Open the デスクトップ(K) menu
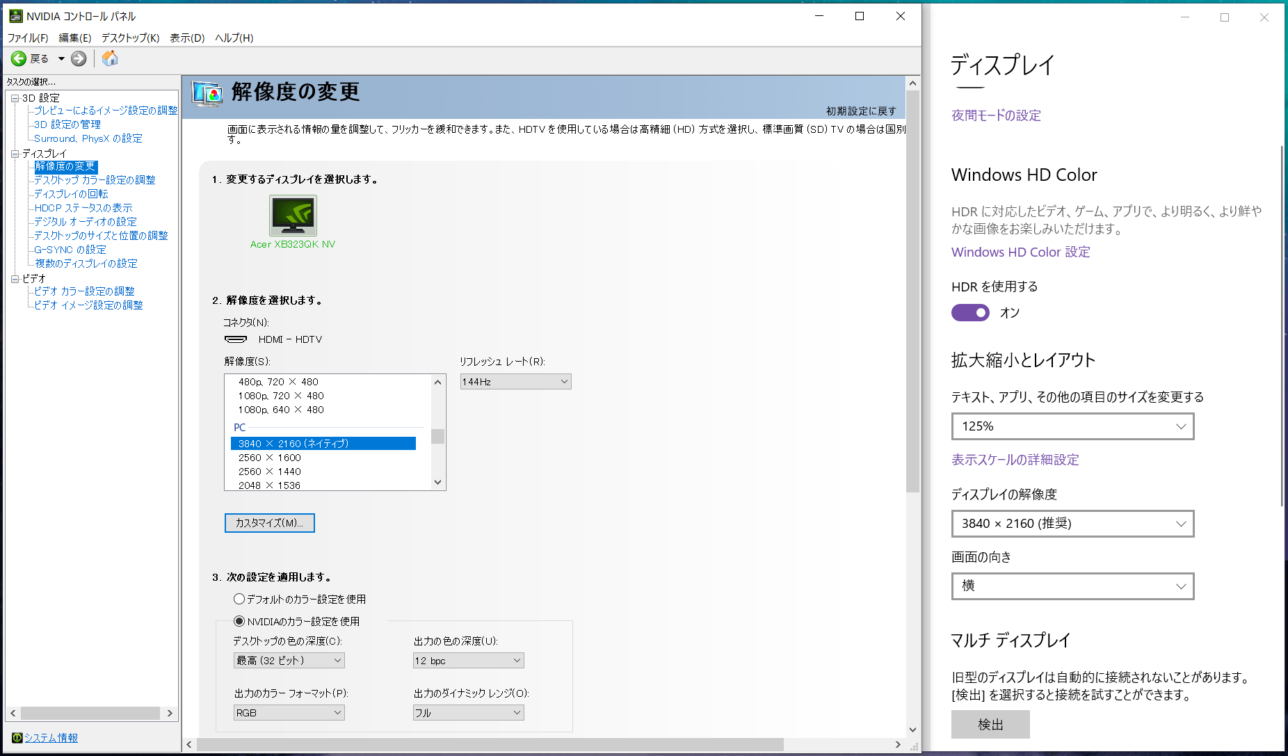 [130, 38]
